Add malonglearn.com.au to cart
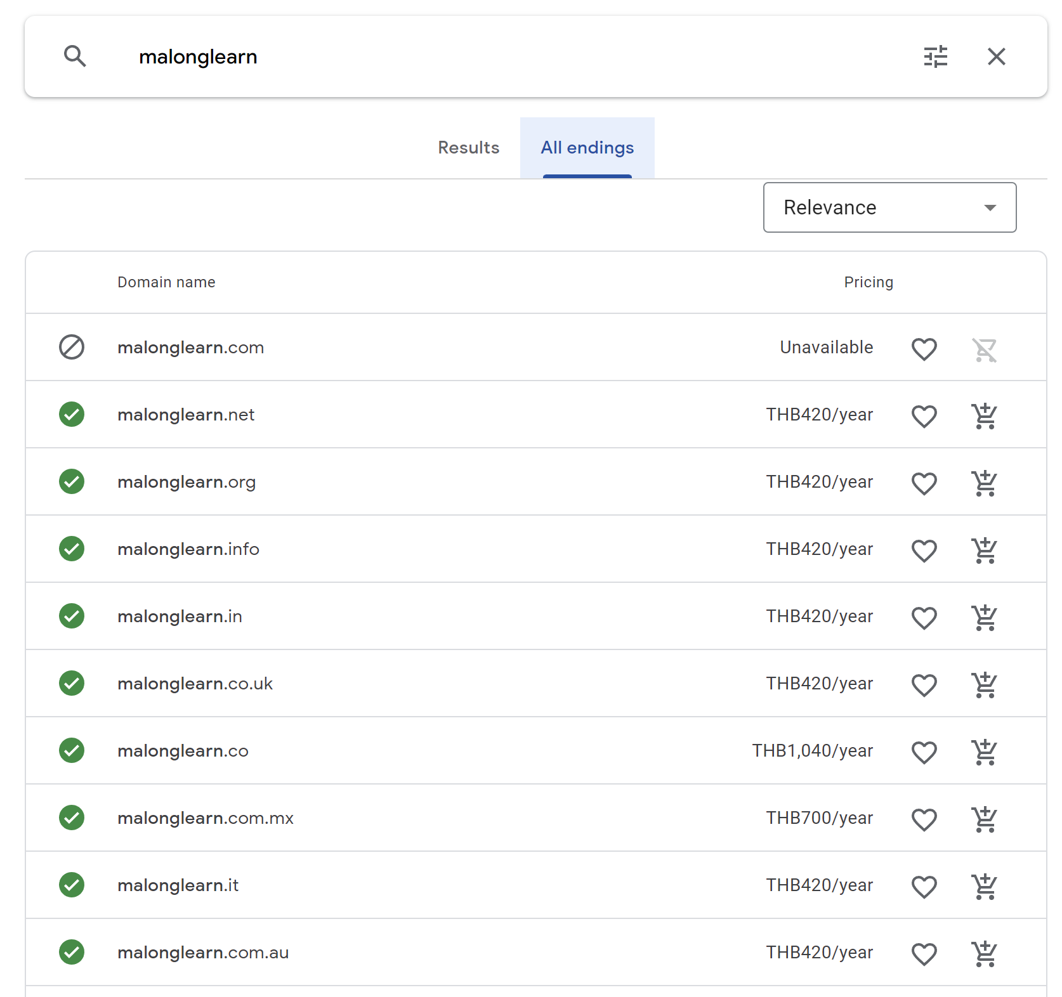The width and height of the screenshot is (1062, 997). click(x=985, y=954)
